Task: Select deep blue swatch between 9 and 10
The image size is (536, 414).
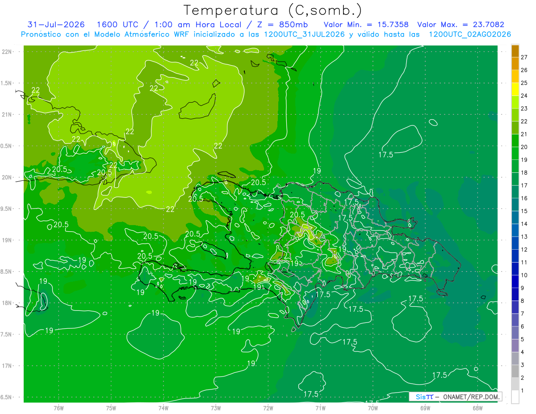Action: pos(515,282)
